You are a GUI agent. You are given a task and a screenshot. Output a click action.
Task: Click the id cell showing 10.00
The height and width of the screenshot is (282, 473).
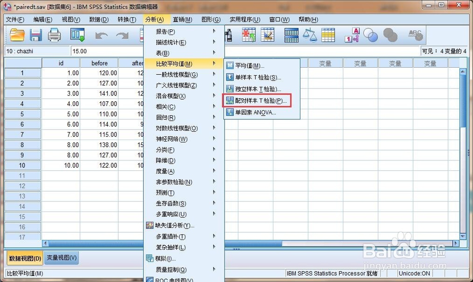coord(61,165)
